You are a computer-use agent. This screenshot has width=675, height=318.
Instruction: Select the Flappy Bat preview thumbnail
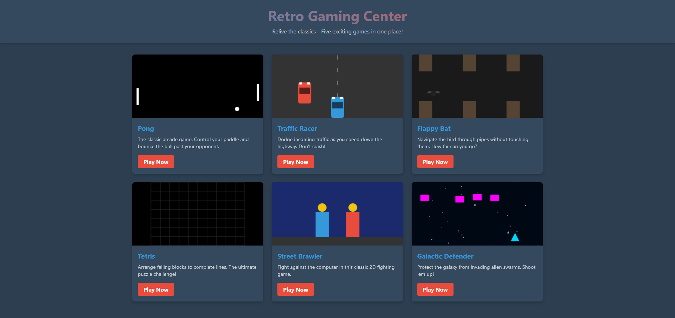(477, 86)
